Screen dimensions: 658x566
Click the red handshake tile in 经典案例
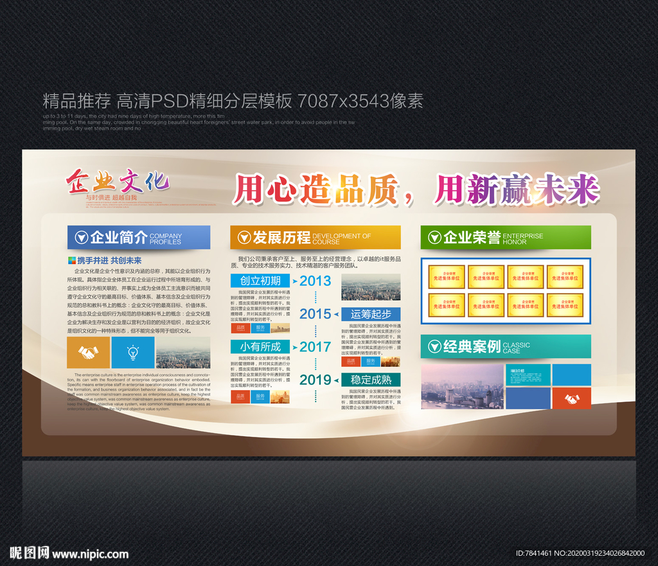[571, 398]
